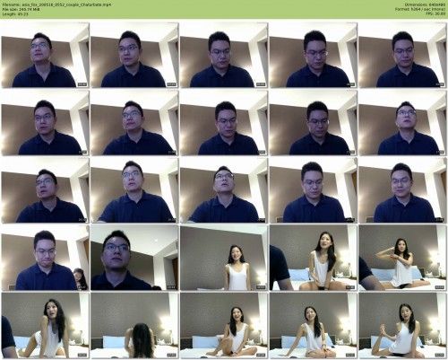
Task: Click the Format line at the top right
Action: tap(420, 9)
